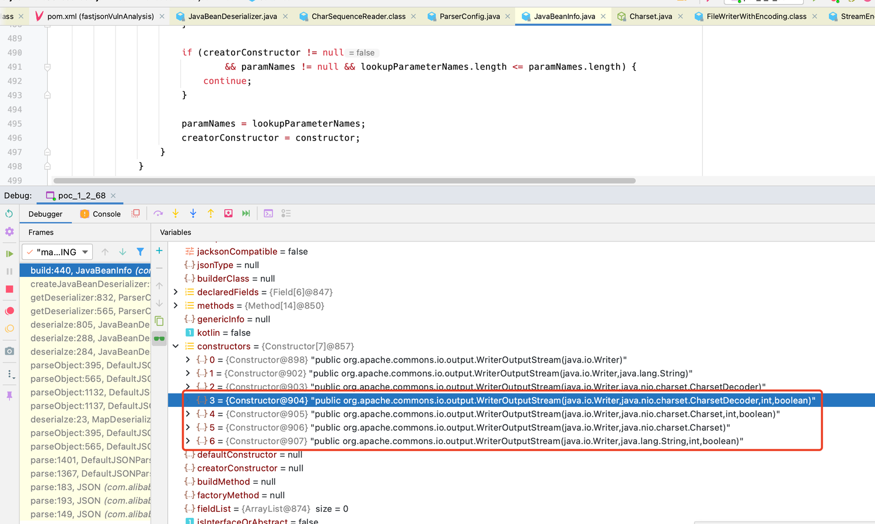Select frame getDeserializer:832
Viewport: 875px width, 524px height.
[x=85, y=297]
